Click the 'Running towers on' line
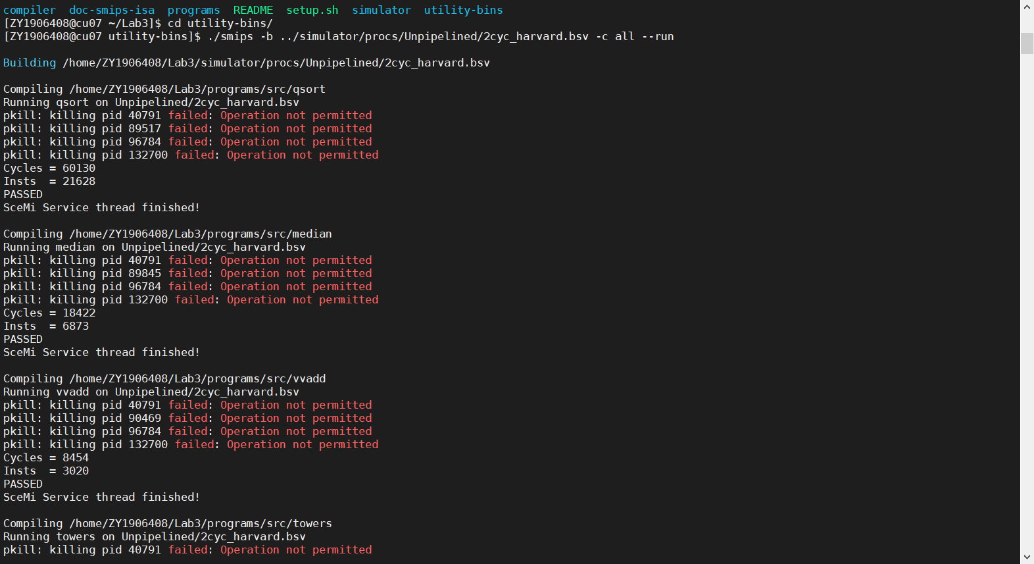The image size is (1034, 564). 155,536
